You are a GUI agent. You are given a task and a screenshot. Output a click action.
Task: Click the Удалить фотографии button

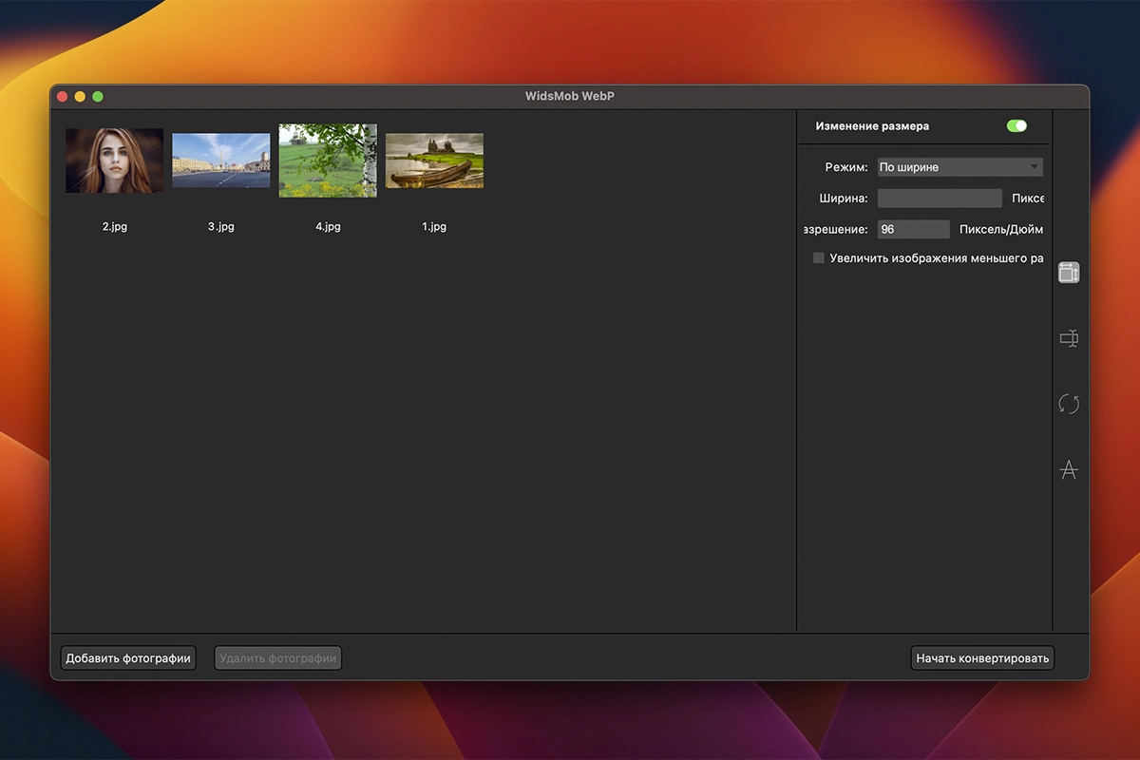[277, 658]
